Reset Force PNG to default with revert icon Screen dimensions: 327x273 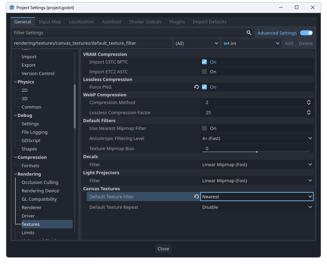coord(196,87)
